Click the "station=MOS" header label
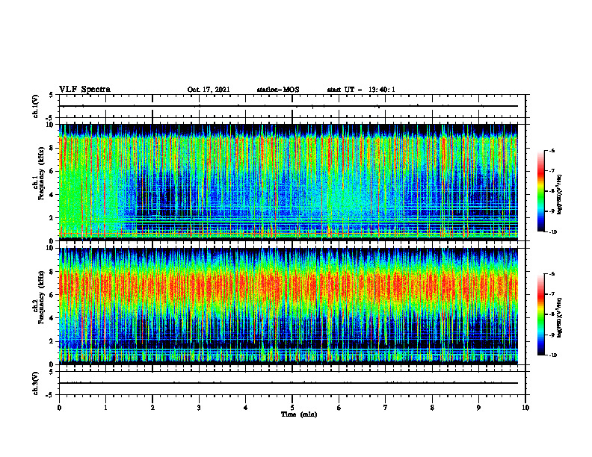Screen dimensions: 592x457 point(278,90)
